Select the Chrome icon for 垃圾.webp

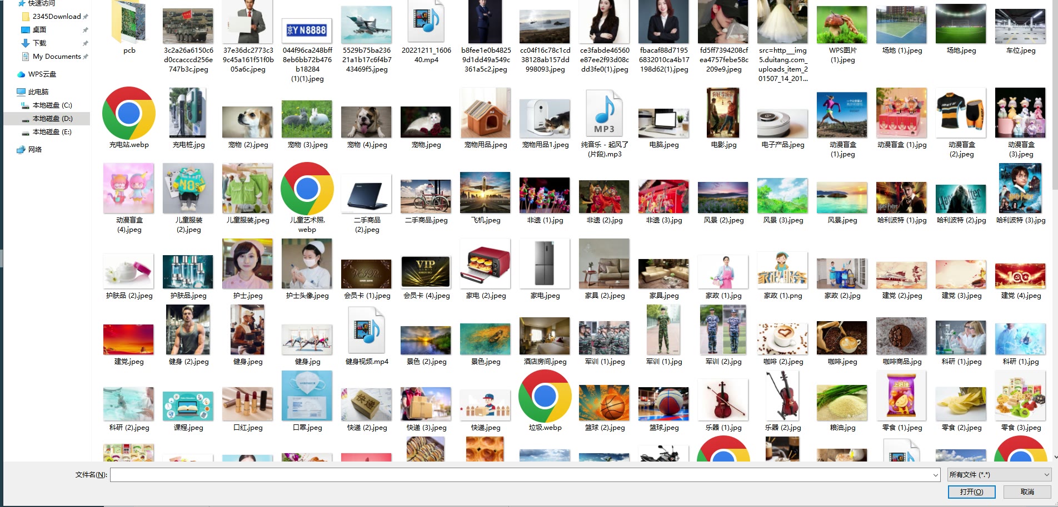pyautogui.click(x=545, y=396)
